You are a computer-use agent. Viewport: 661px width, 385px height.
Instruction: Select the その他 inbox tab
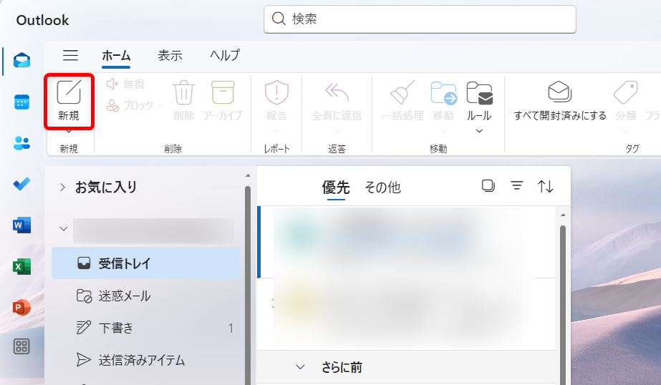click(x=382, y=187)
